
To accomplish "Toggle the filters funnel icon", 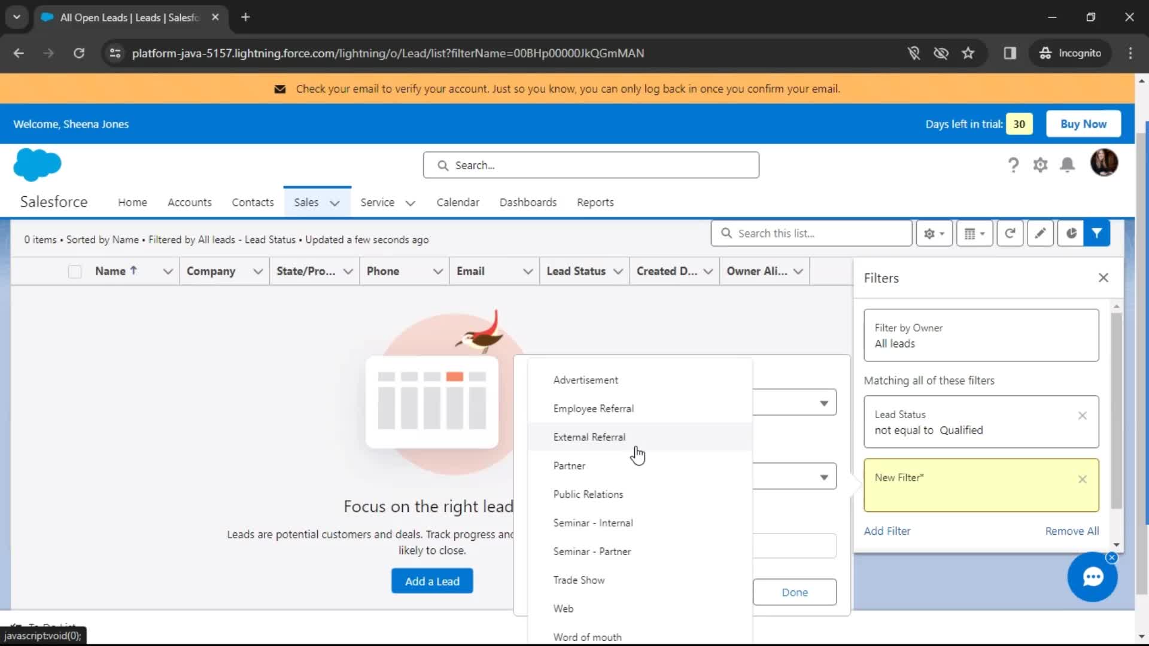I will [x=1096, y=233].
